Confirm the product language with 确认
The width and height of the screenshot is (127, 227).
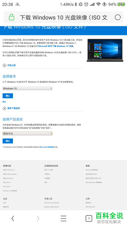pos(8,141)
